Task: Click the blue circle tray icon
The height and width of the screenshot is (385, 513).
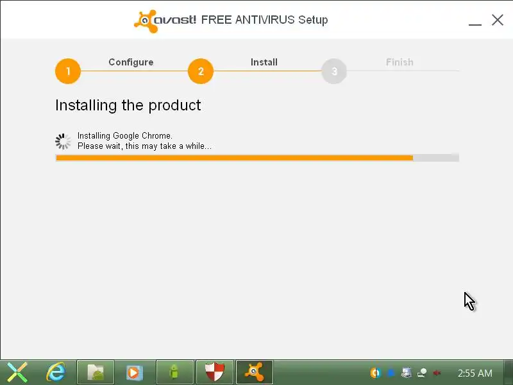Action: pos(391,373)
